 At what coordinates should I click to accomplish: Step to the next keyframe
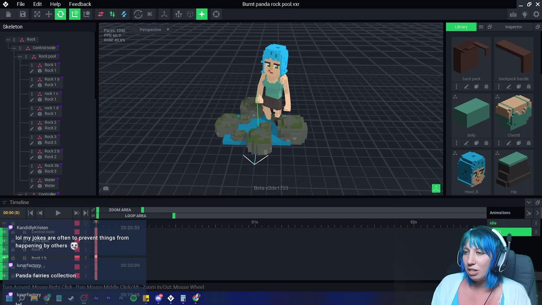pos(76,213)
